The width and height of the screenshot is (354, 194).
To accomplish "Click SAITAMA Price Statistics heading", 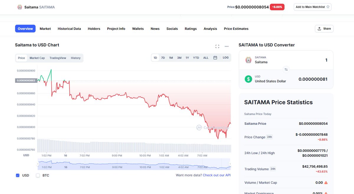I will pyautogui.click(x=278, y=102).
